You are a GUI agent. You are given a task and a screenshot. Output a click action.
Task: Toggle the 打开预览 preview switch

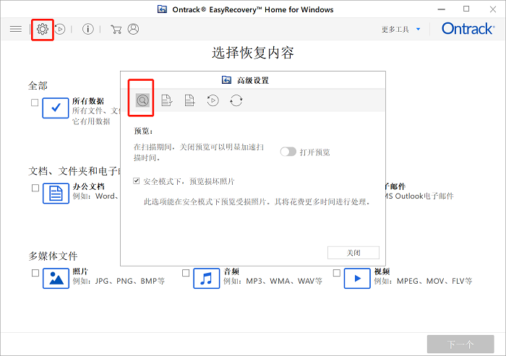point(288,152)
